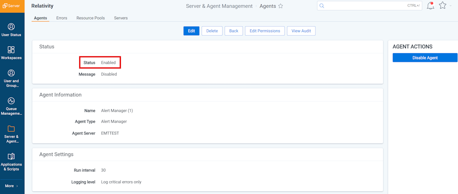Open the Workspaces sidebar icon
This screenshot has width=458, height=194.
pyautogui.click(x=11, y=49)
